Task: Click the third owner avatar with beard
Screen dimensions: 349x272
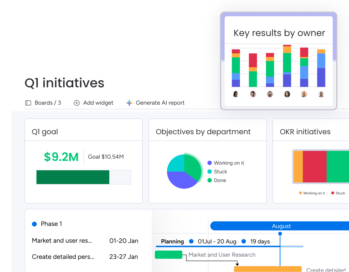Action: (x=270, y=94)
